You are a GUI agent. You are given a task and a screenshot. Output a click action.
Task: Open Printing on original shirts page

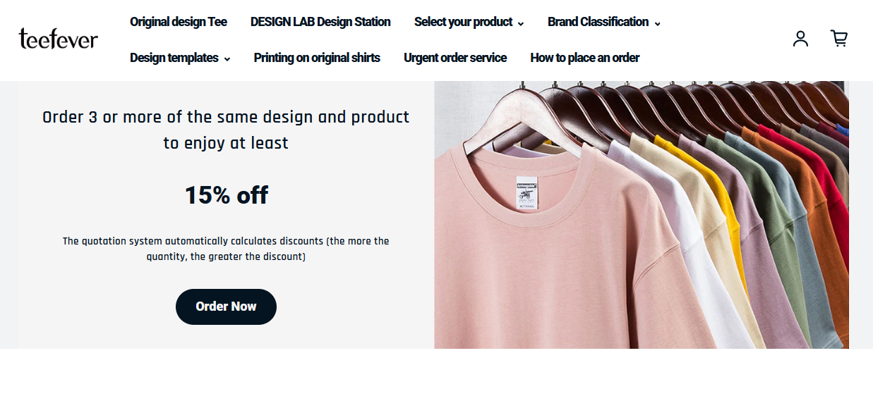(x=317, y=58)
